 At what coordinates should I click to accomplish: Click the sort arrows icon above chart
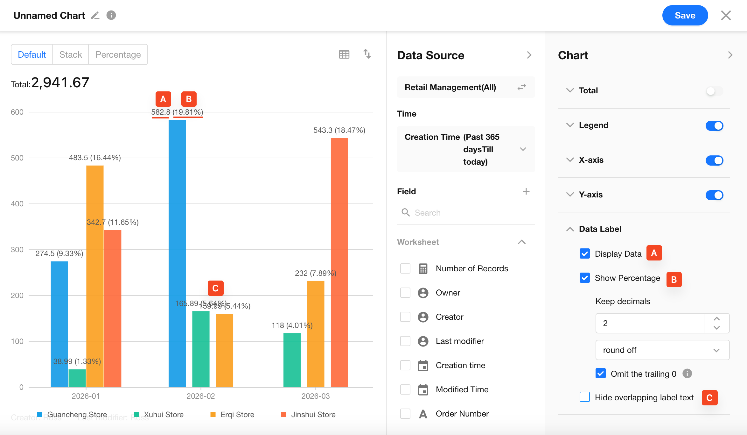pos(367,54)
